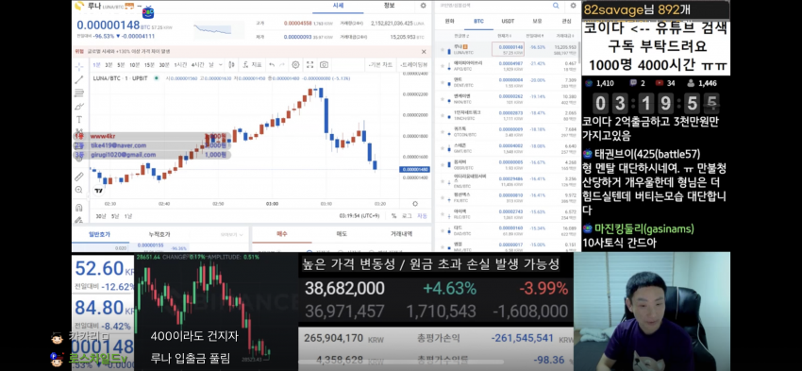Image resolution: width=802 pixels, height=371 pixels.
Task: Open the 매수 buy tab
Action: pyautogui.click(x=282, y=234)
